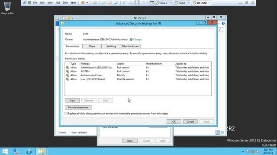The height and width of the screenshot is (155, 277).
Task: Click the new folder icon in Explorer title bar
Action: 68,18
